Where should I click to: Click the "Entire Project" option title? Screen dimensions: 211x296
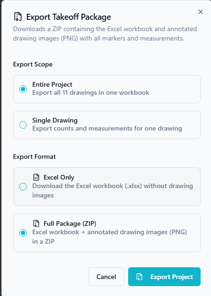point(52,84)
